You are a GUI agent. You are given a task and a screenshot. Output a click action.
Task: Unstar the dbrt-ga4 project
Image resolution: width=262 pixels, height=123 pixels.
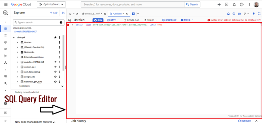tap(55, 37)
